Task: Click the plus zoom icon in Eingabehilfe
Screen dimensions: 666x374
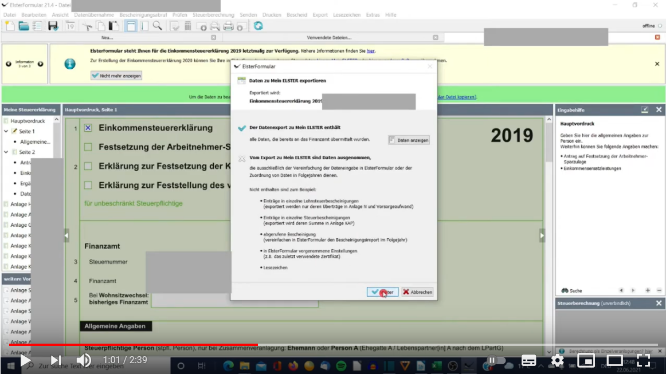Action: (x=648, y=290)
